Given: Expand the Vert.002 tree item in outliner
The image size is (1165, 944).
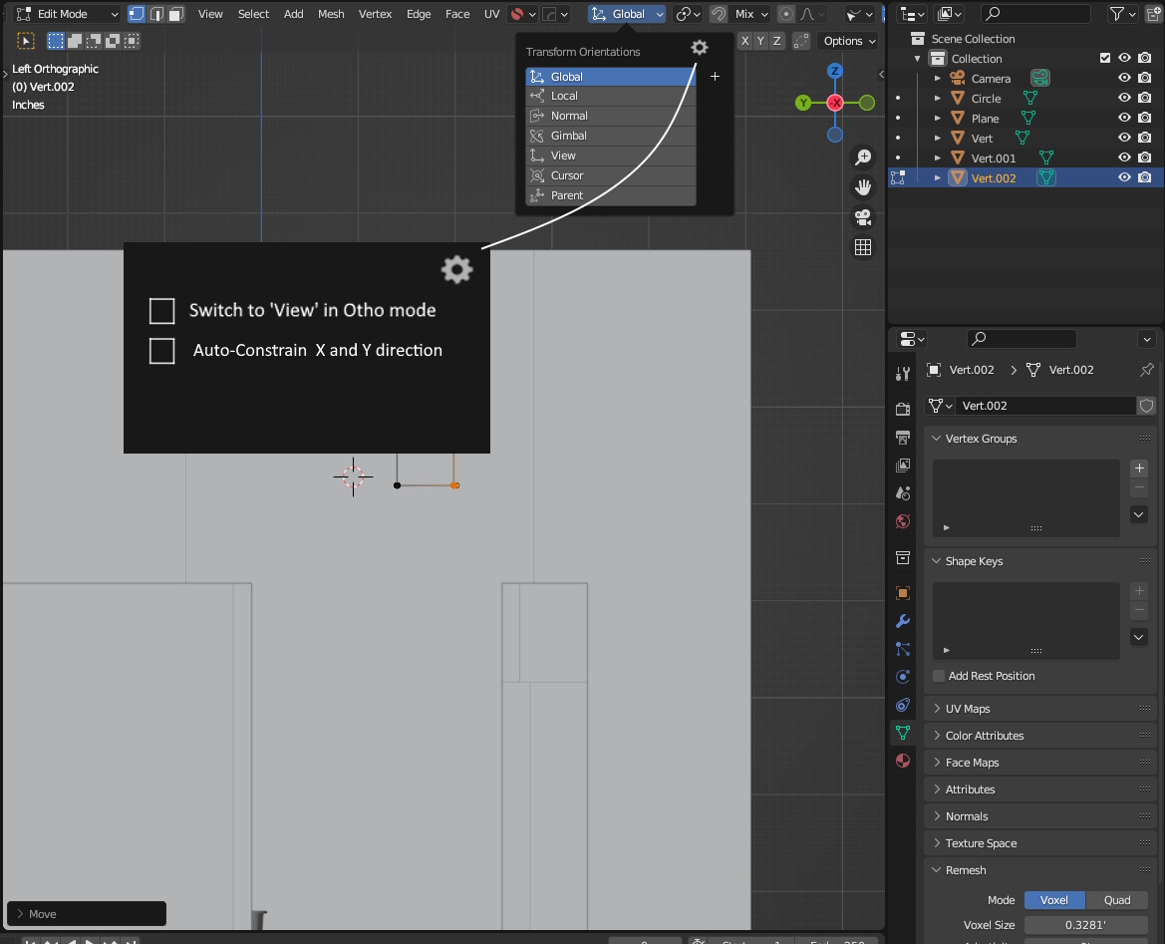Looking at the screenshot, I should (938, 178).
